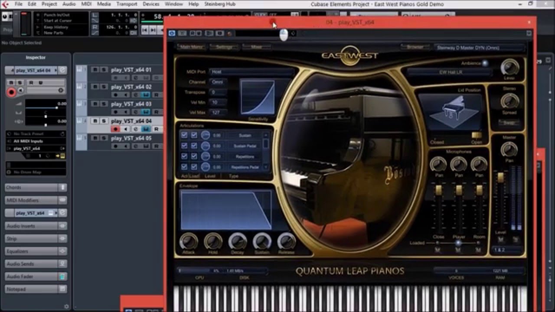Mute the Room microphone
This screenshot has height=312, width=555.
pyautogui.click(x=478, y=250)
